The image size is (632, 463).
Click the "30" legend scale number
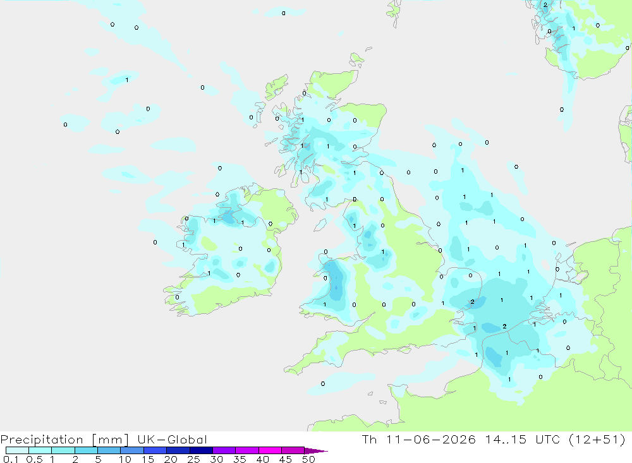click(216, 459)
